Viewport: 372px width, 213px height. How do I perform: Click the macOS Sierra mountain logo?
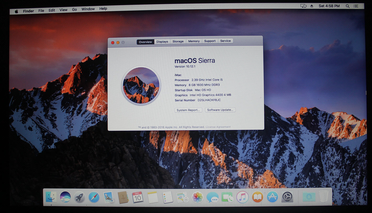pyautogui.click(x=141, y=85)
